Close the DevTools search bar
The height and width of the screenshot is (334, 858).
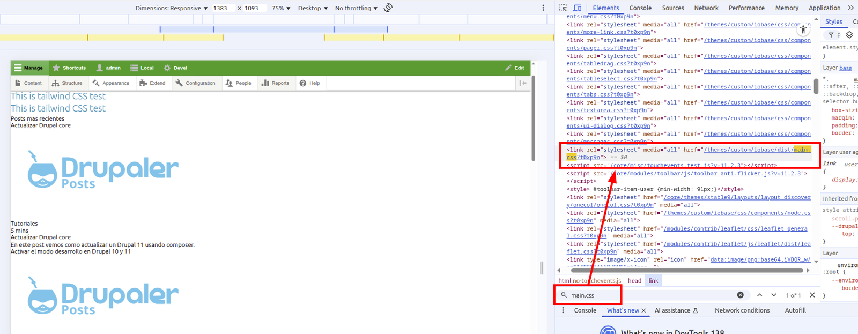pos(812,295)
